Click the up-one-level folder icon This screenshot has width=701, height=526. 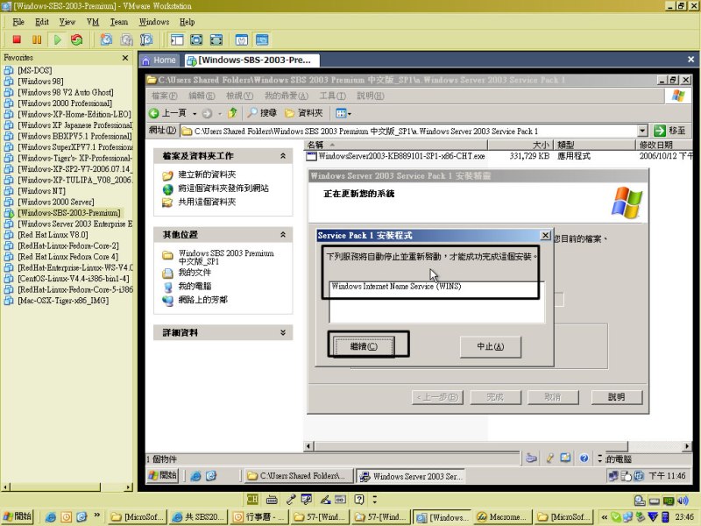pyautogui.click(x=232, y=113)
